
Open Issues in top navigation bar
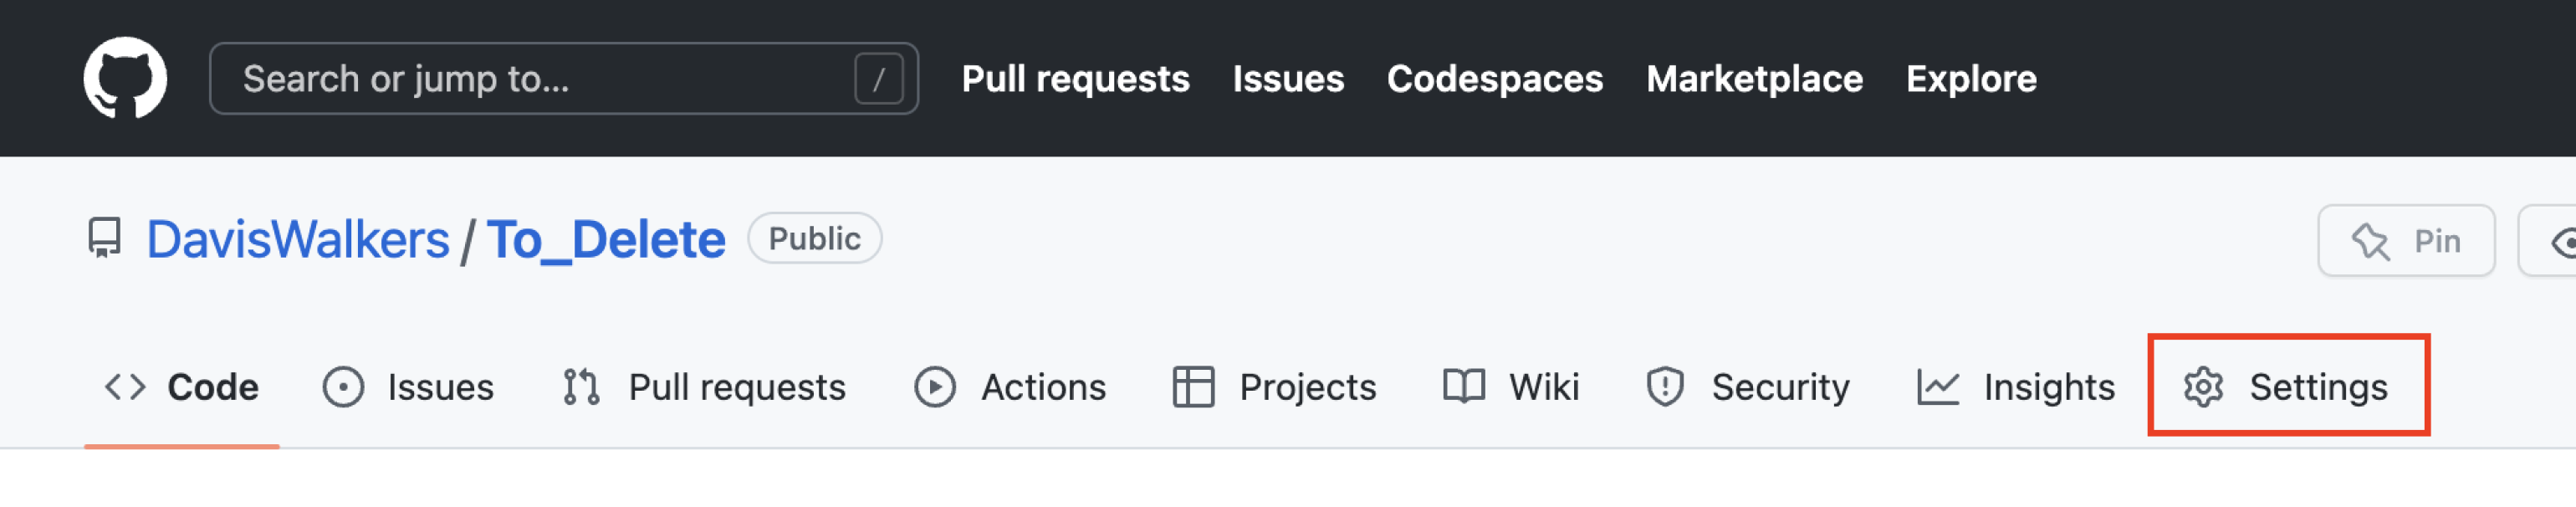[x=1287, y=79]
